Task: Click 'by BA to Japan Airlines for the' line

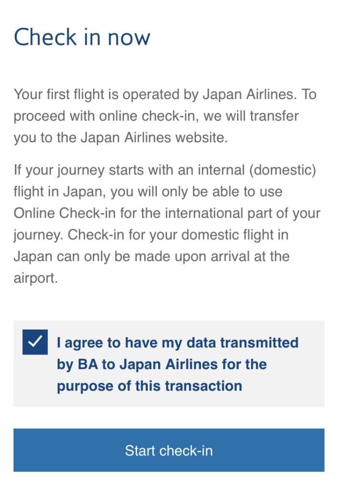Action: click(162, 365)
